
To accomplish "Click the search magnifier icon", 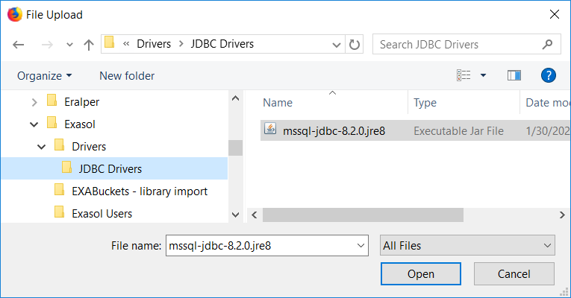I will point(547,45).
